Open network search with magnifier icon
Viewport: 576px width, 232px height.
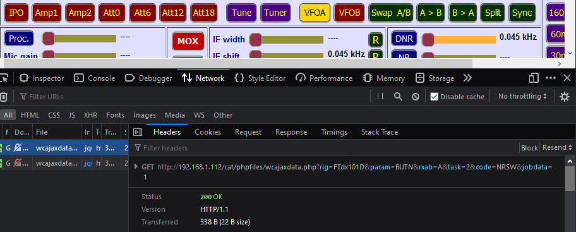pos(398,96)
